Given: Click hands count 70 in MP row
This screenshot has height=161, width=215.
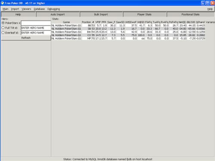Looking at the screenshot, I should (93, 38).
